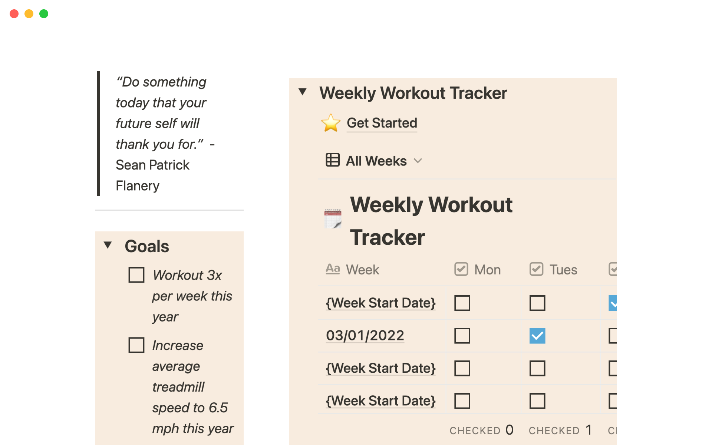Click the table view icon beside All Weeks
Viewport: 712px width, 445px height.
[332, 160]
